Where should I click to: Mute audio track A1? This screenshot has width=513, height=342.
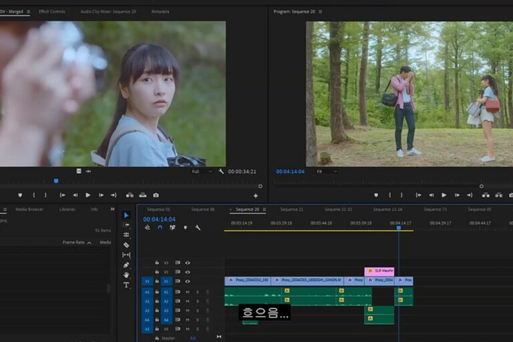pyautogui.click(x=188, y=292)
